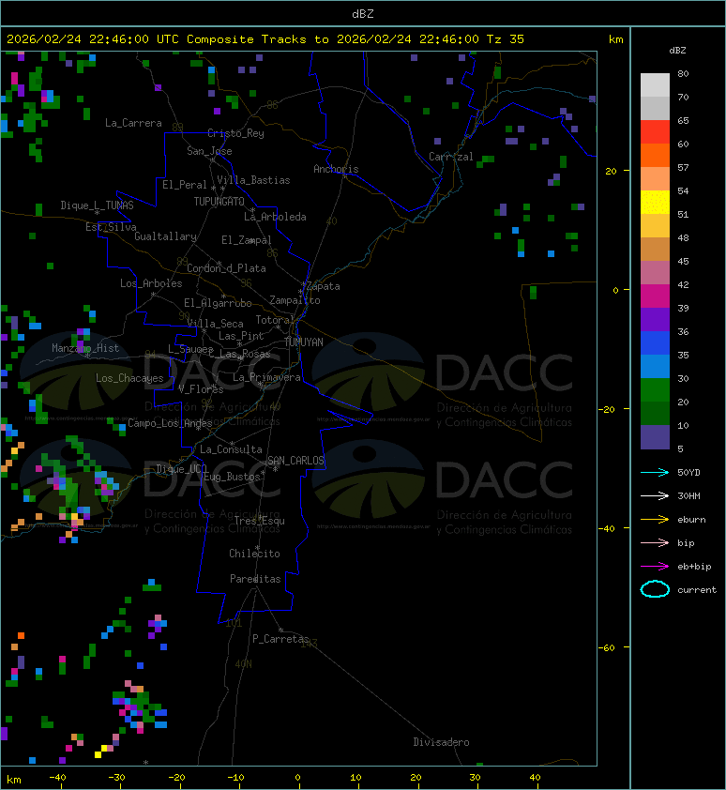
Task: Click the 0 km horizontal axis tick label
Action: click(x=297, y=778)
